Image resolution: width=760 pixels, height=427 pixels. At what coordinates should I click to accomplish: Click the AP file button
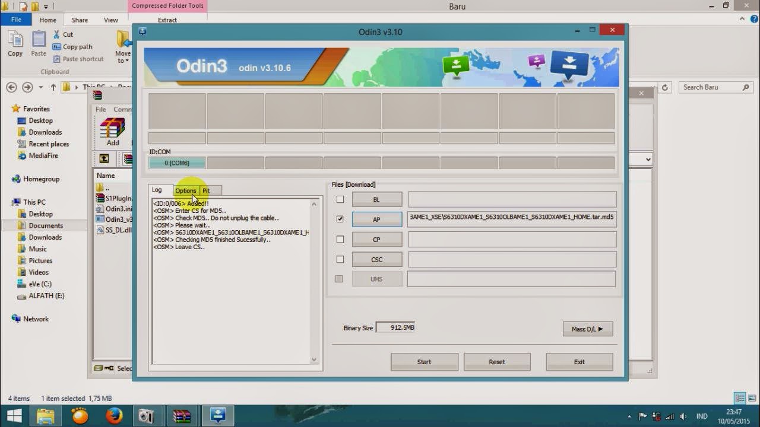(376, 219)
